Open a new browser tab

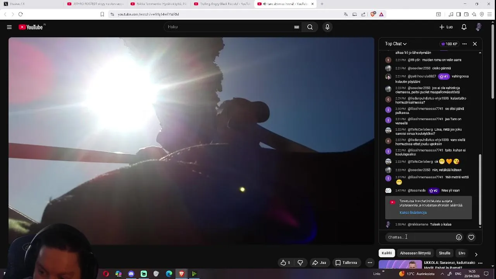click(x=322, y=4)
